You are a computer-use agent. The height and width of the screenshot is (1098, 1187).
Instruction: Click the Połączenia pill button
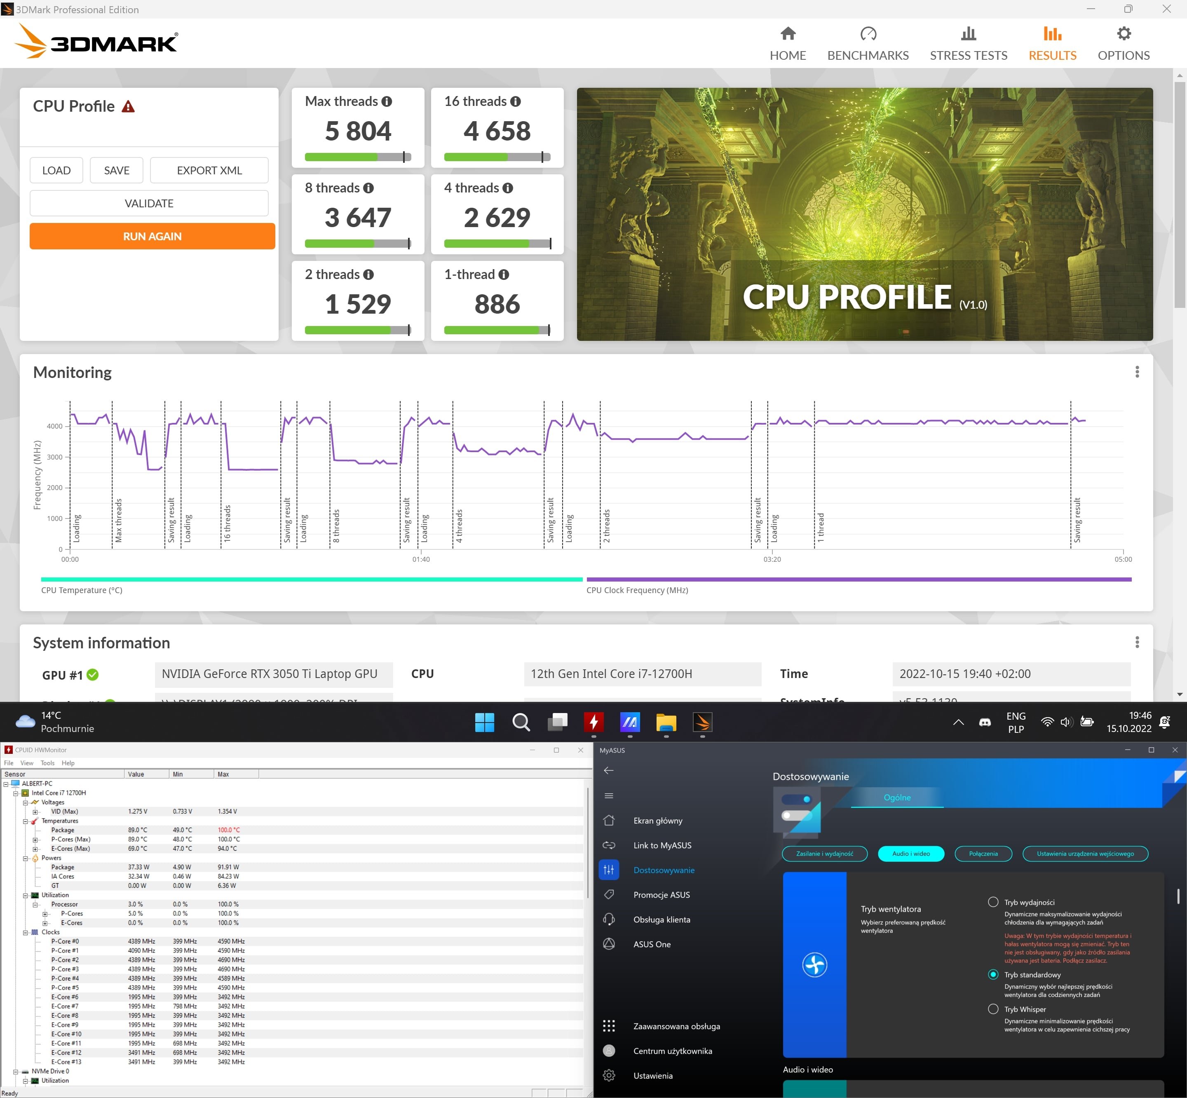(x=983, y=854)
